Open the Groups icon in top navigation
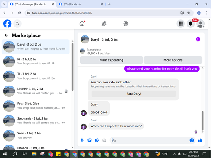The height and width of the screenshot is (158, 211). click(x=126, y=24)
